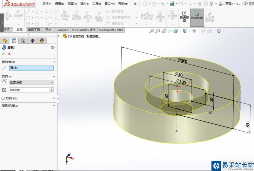The width and height of the screenshot is (254, 171).
Task: Click the 360.00度 angle input field
Action: click(29, 90)
